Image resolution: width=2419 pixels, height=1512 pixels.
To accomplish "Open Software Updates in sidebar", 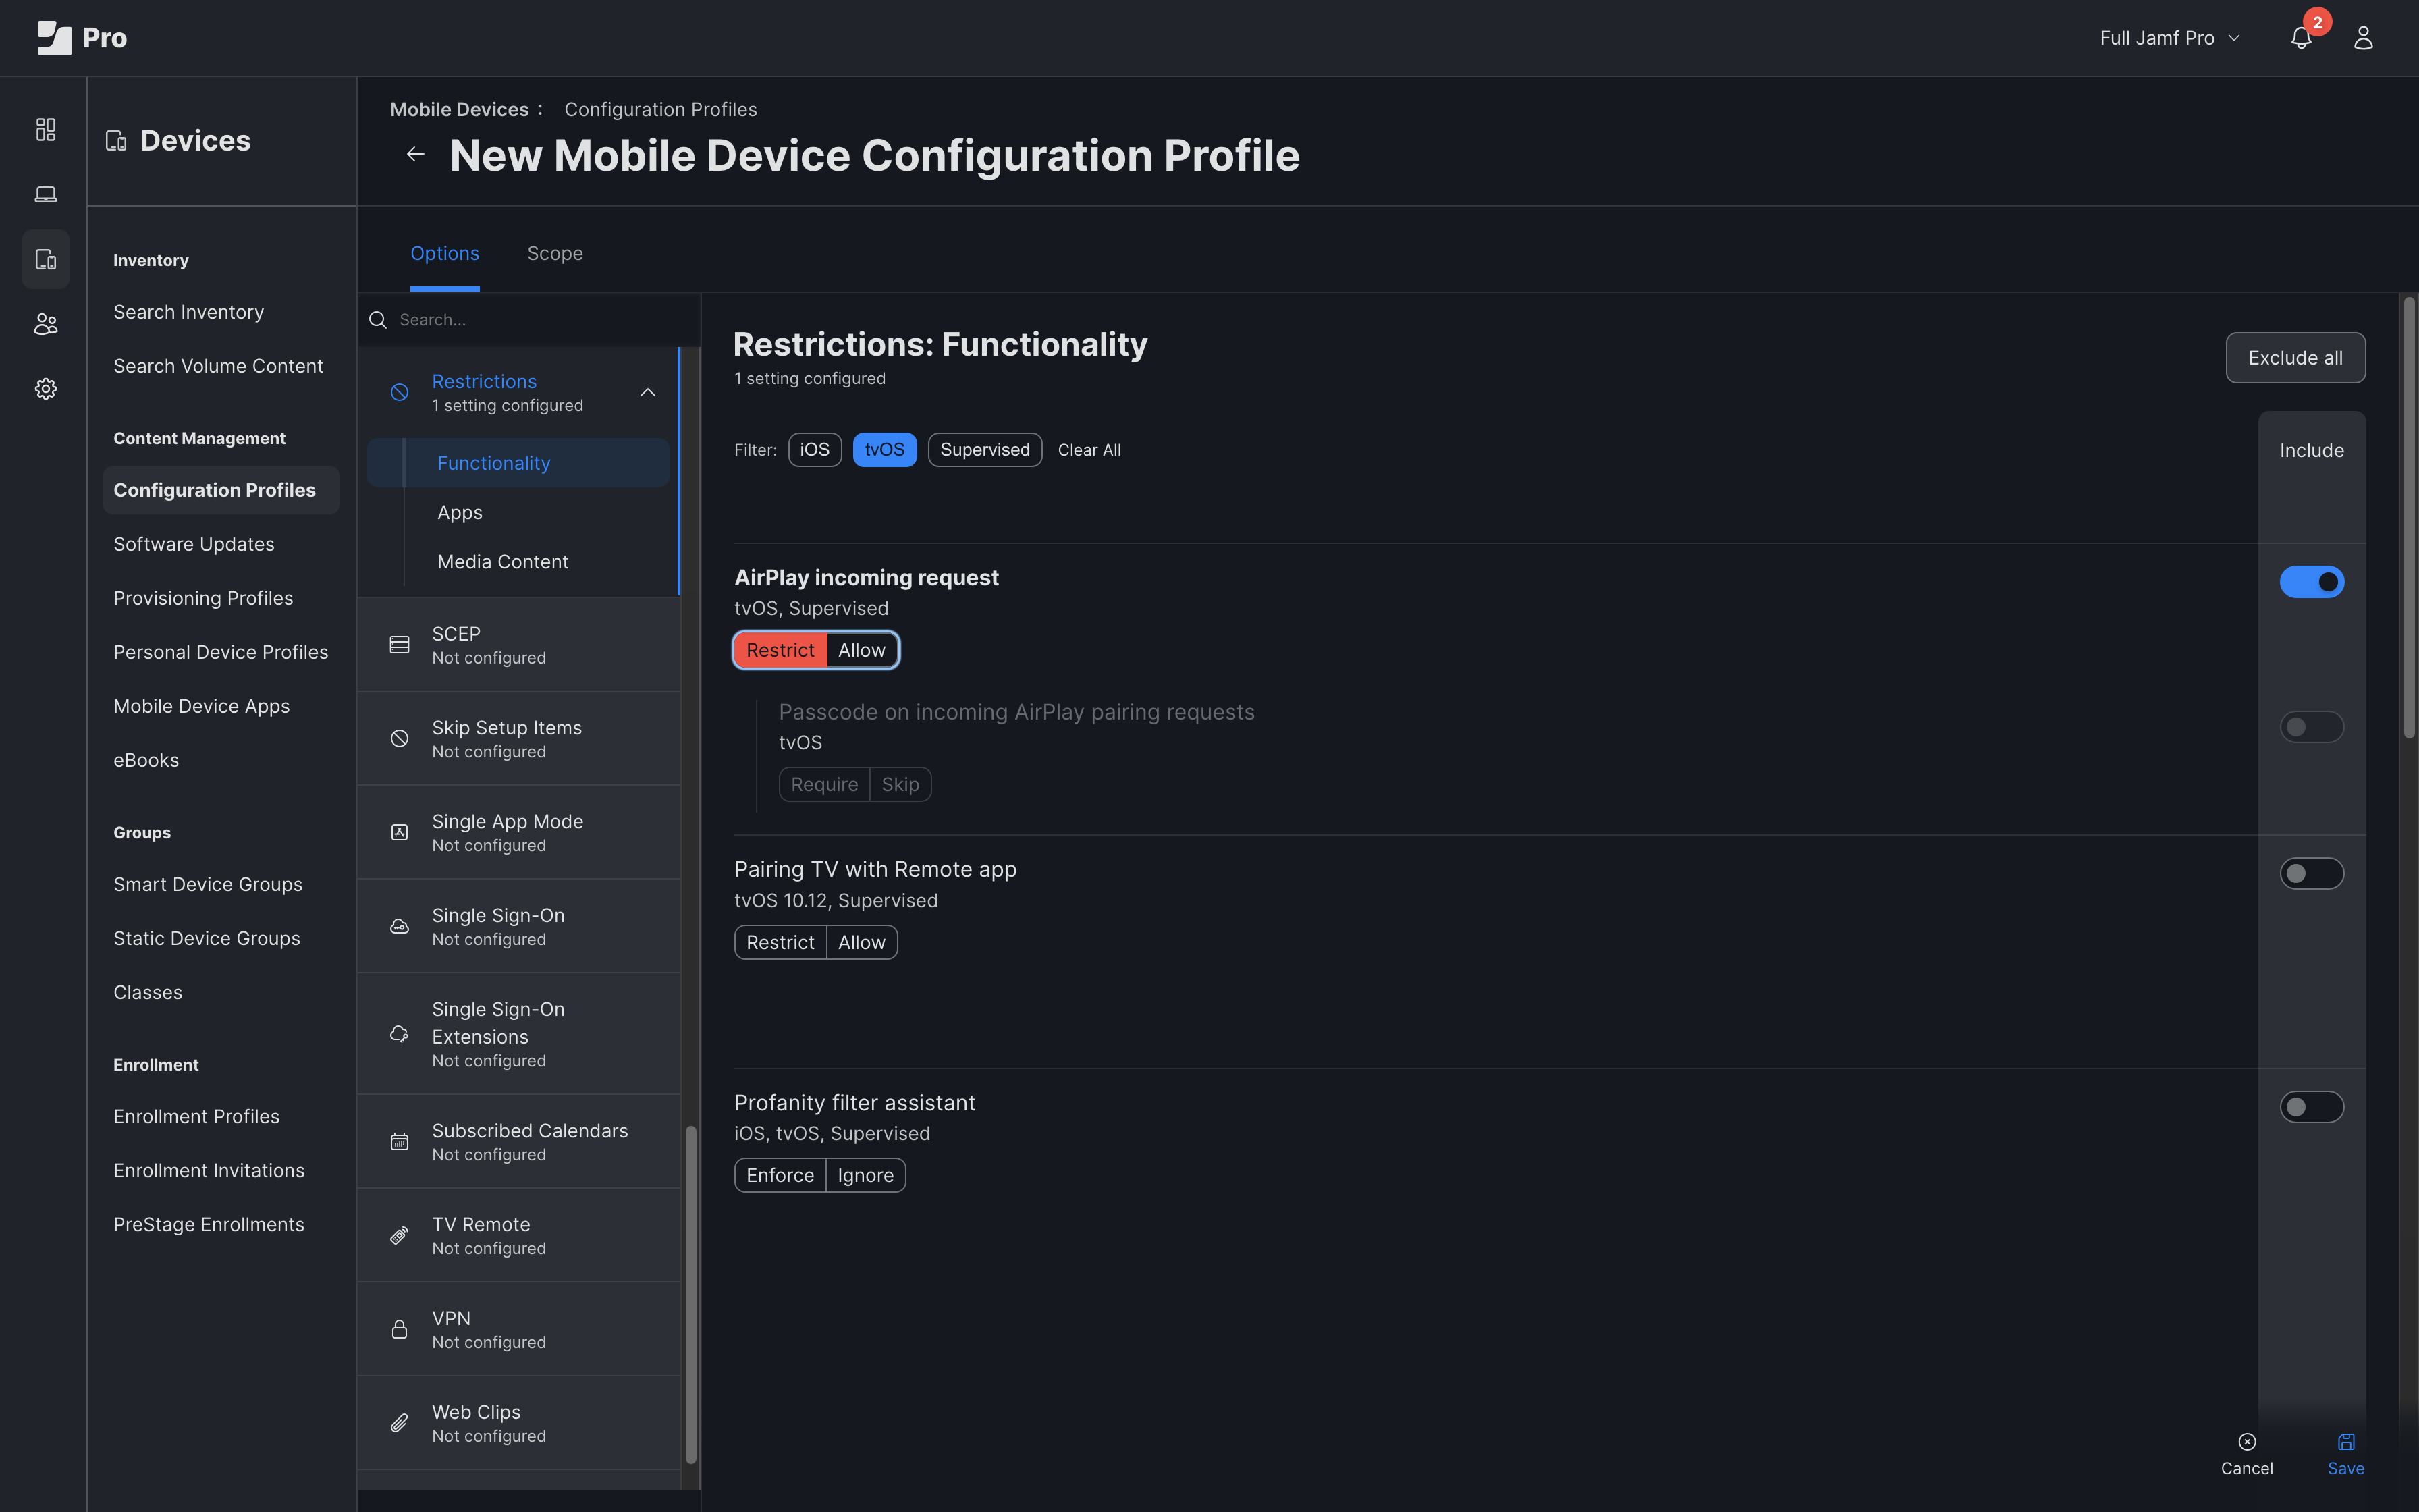I will click(x=194, y=544).
